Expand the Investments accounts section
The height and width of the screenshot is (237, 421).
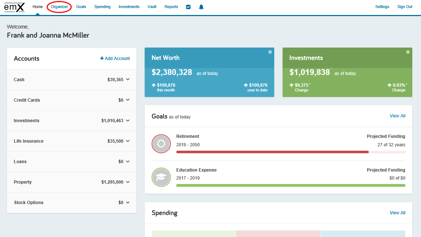(x=127, y=121)
